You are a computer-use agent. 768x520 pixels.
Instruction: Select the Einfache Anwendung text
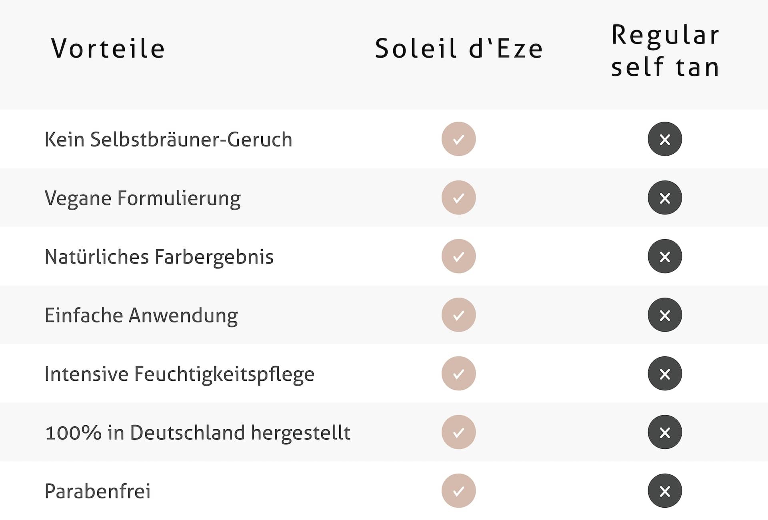[x=141, y=316]
